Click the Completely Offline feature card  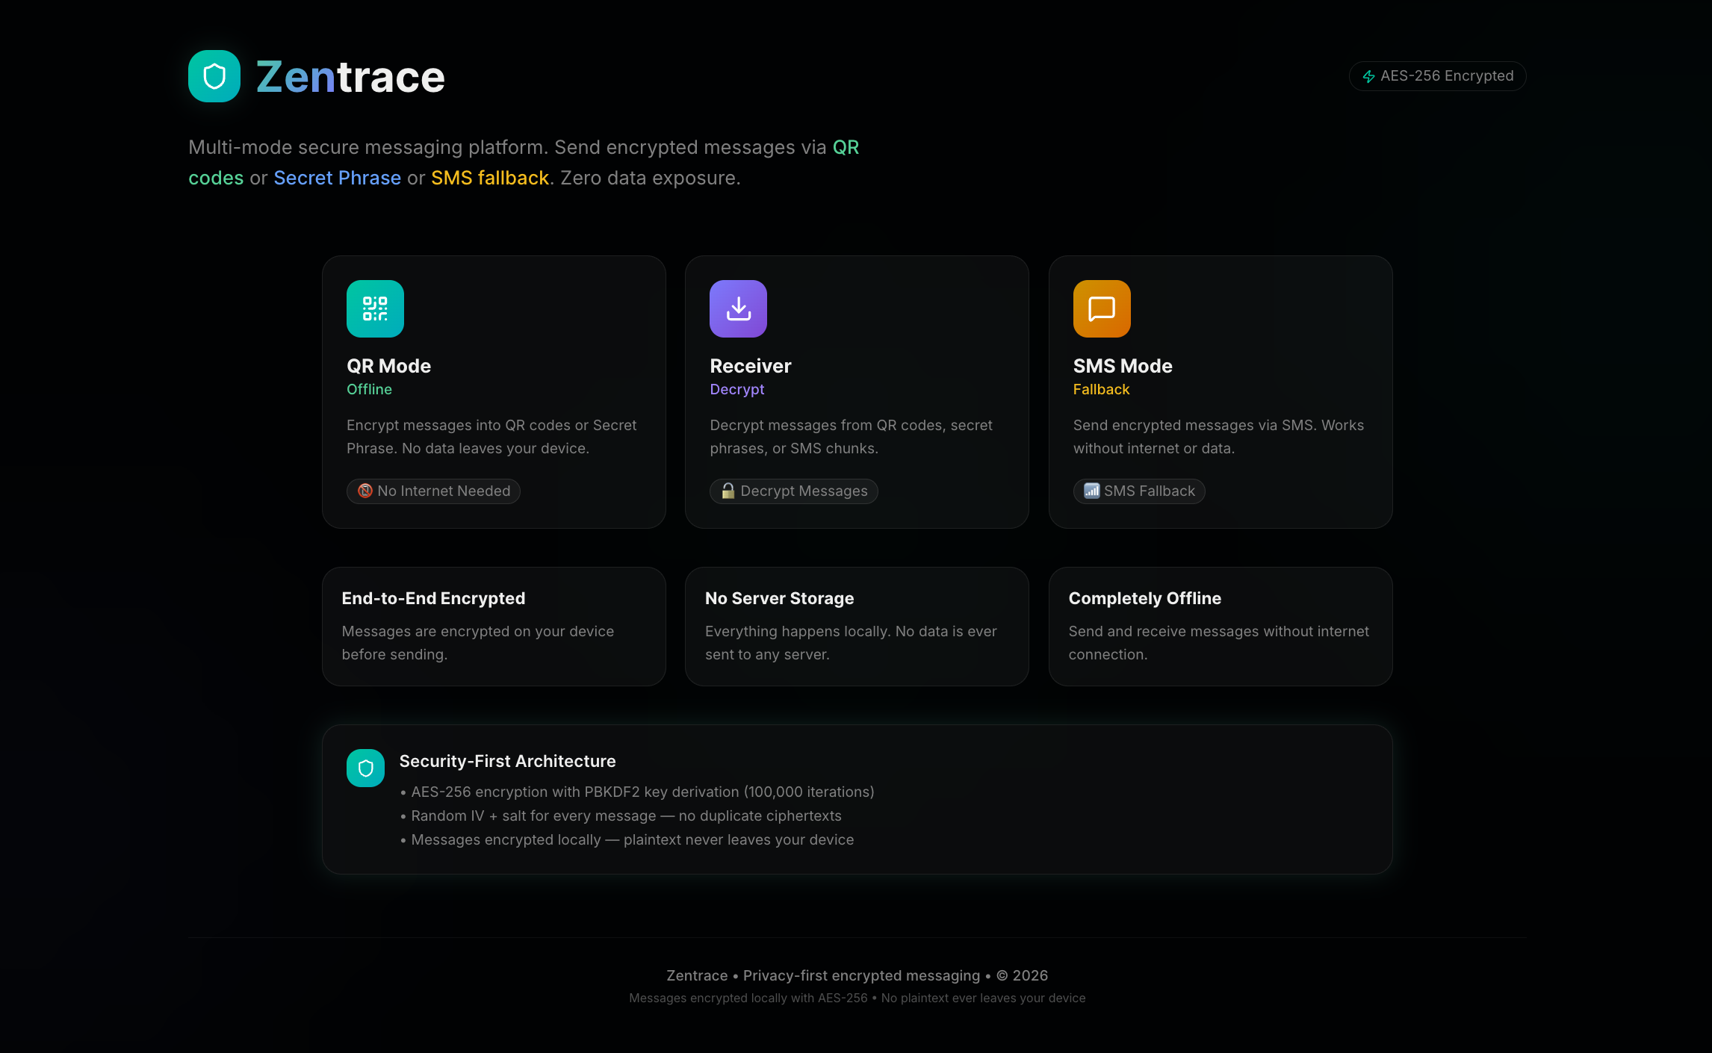[1220, 626]
